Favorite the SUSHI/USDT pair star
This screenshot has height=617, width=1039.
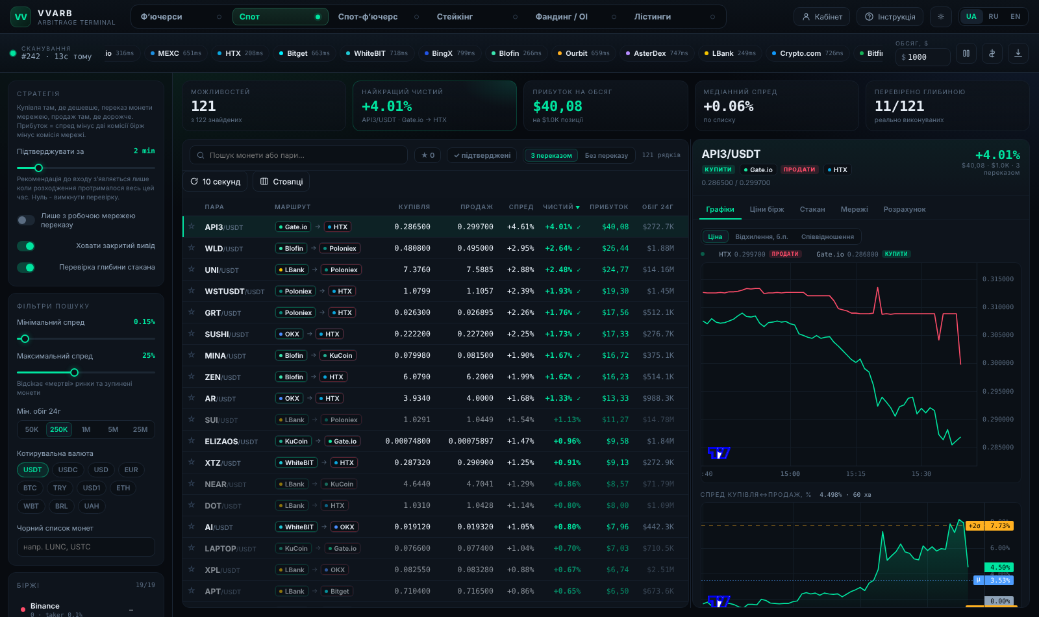[192, 334]
